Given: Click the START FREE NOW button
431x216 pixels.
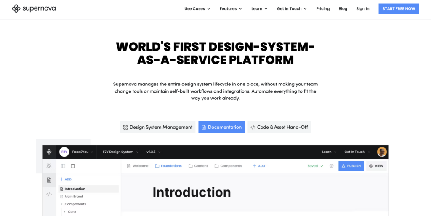Looking at the screenshot, I should click(398, 9).
